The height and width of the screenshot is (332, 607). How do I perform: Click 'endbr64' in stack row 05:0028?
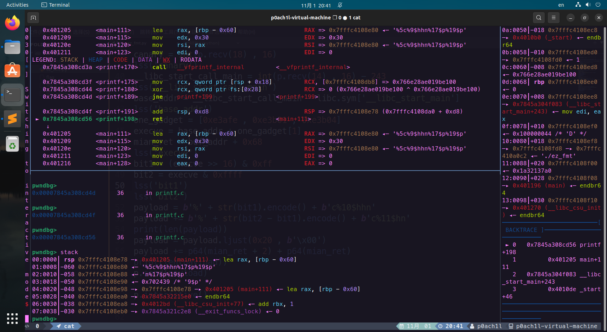[x=217, y=297]
